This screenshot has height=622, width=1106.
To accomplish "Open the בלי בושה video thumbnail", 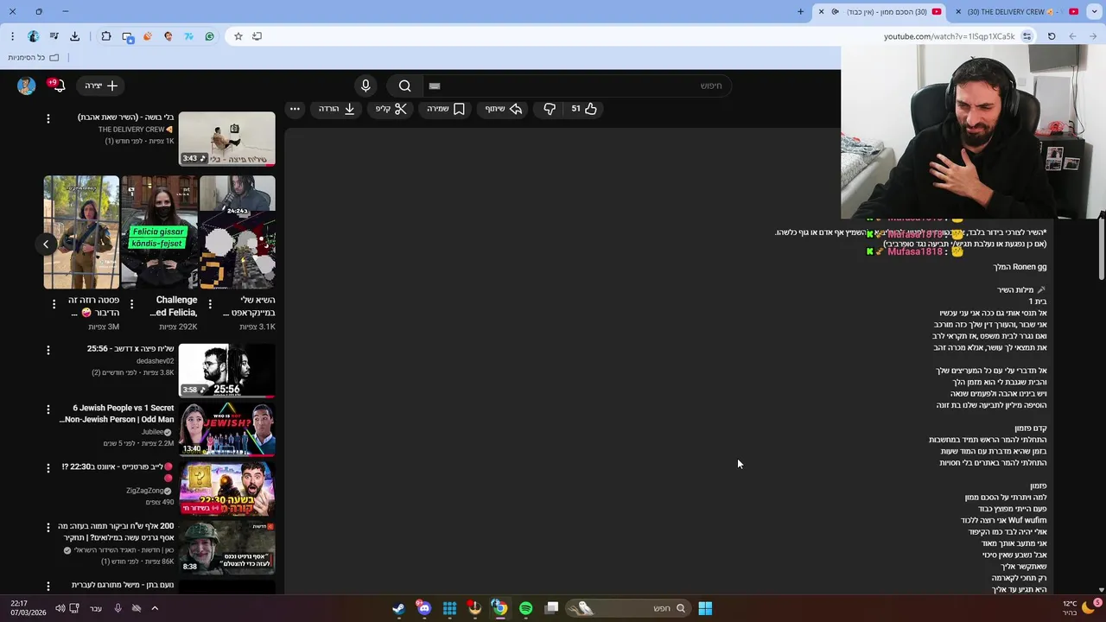I will tap(226, 138).
